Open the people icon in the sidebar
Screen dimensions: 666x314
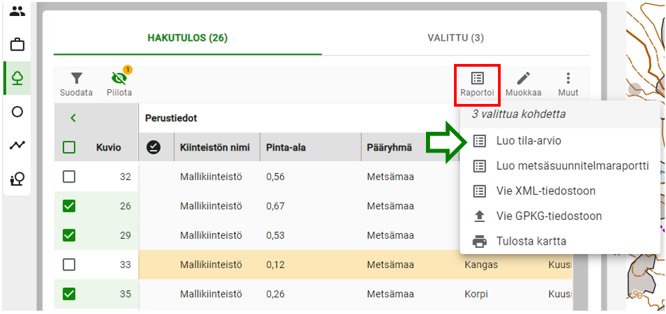tap(17, 11)
